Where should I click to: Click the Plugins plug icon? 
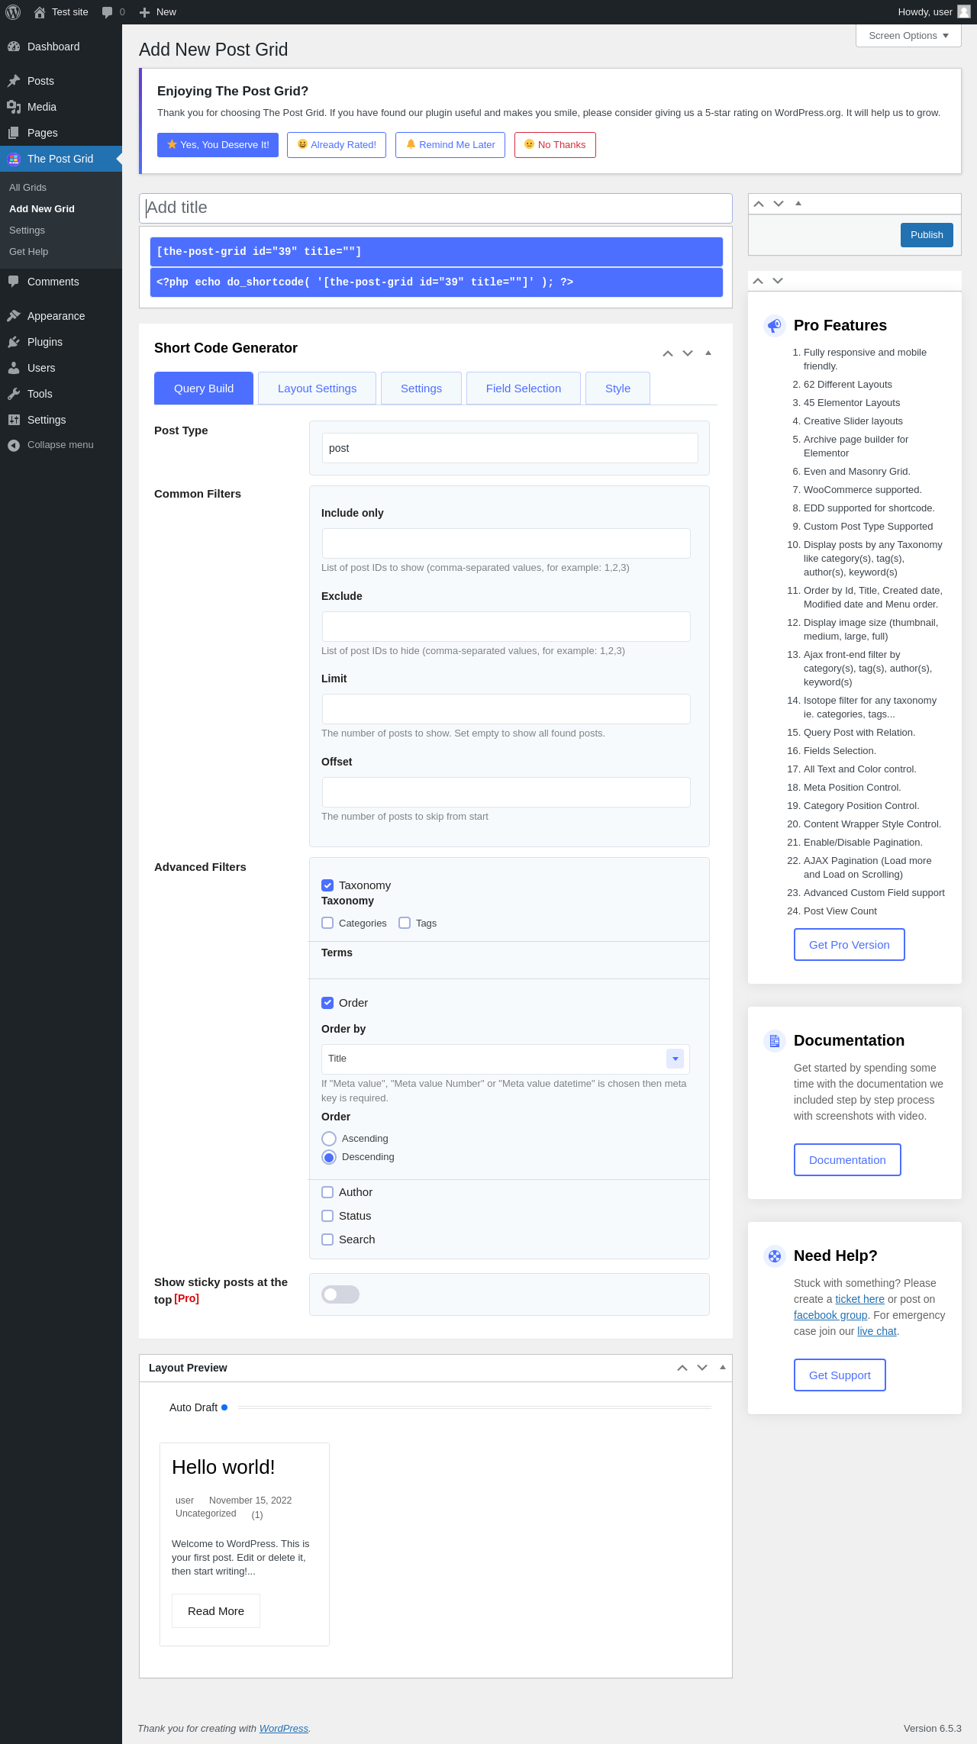14,342
